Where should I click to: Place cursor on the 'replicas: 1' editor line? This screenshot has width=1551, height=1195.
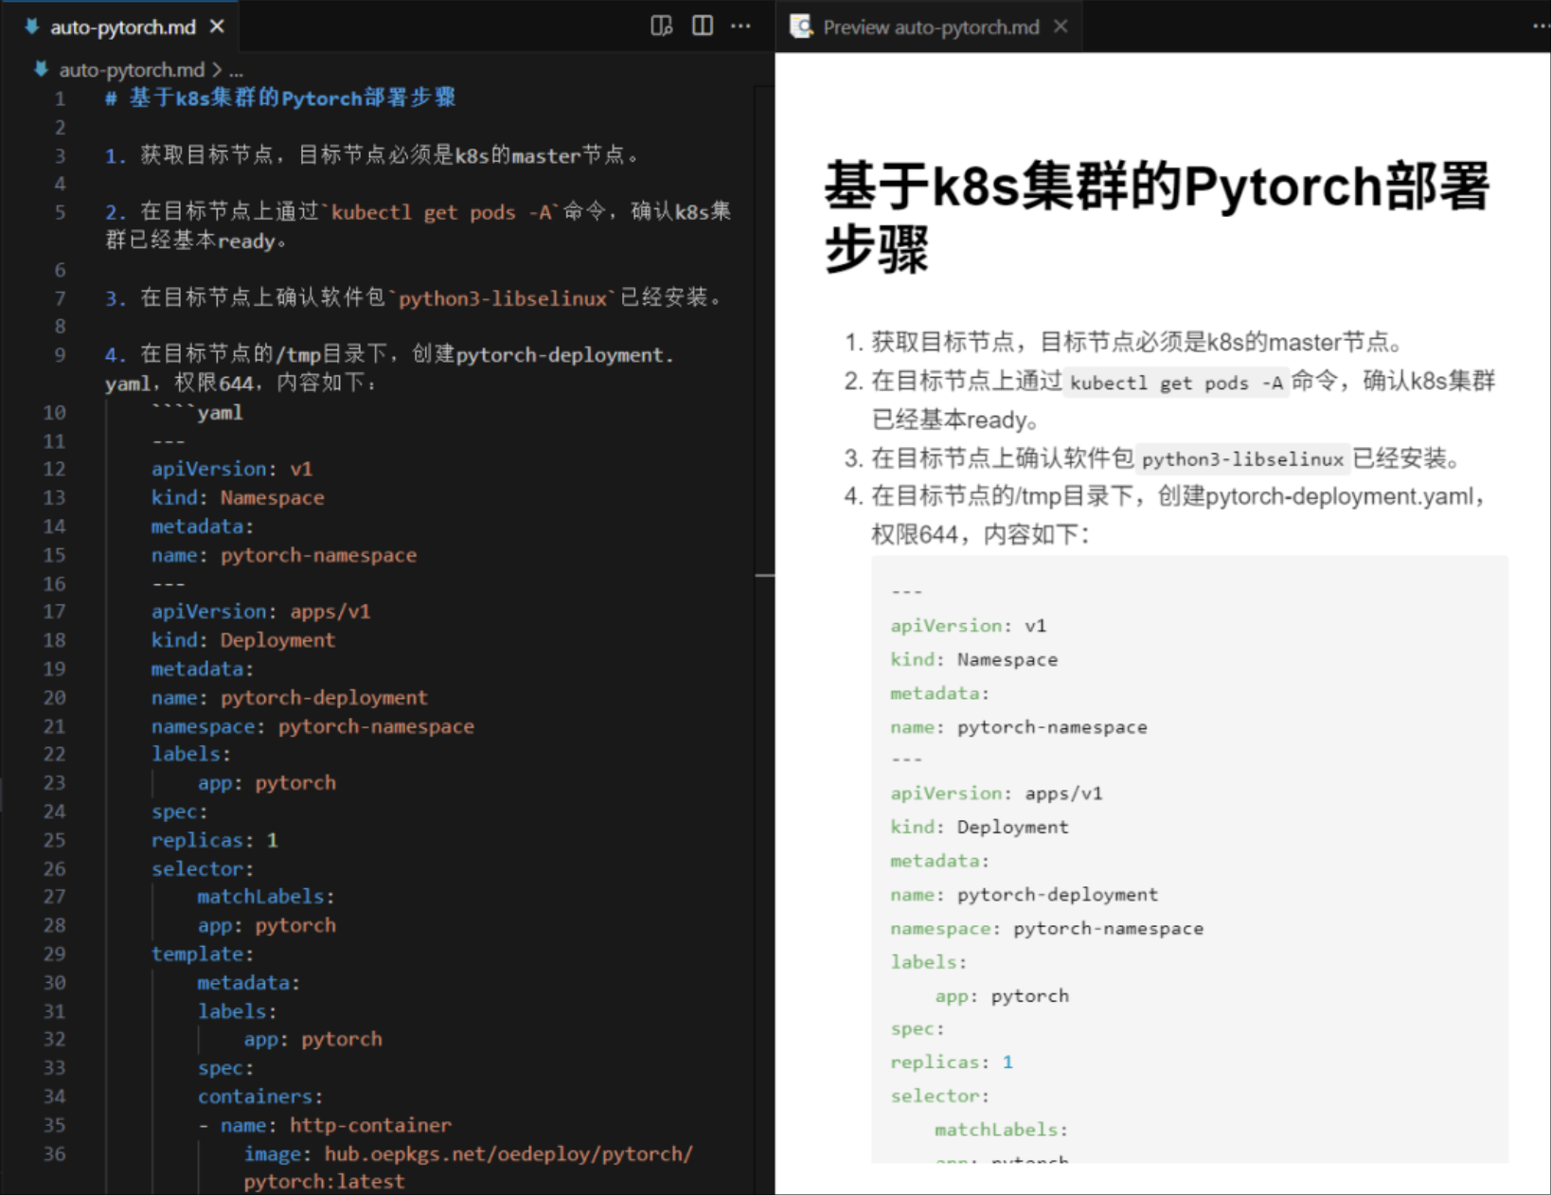tap(214, 840)
